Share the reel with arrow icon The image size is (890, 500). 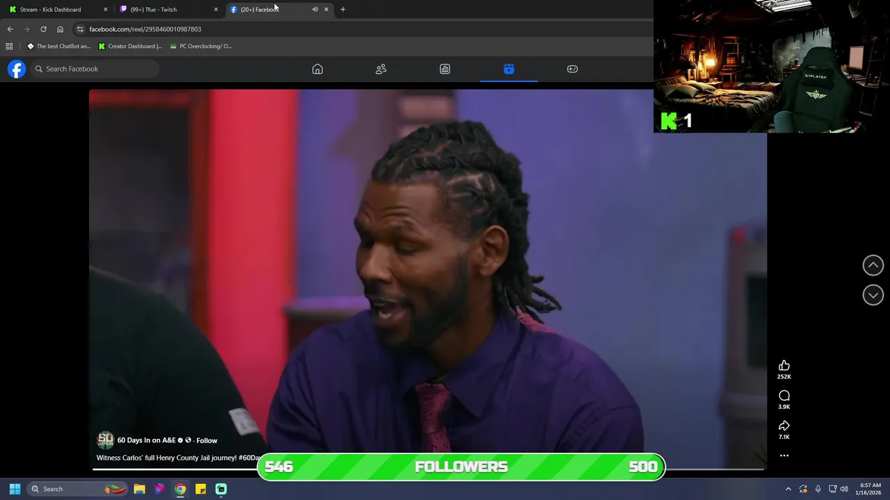click(x=784, y=426)
